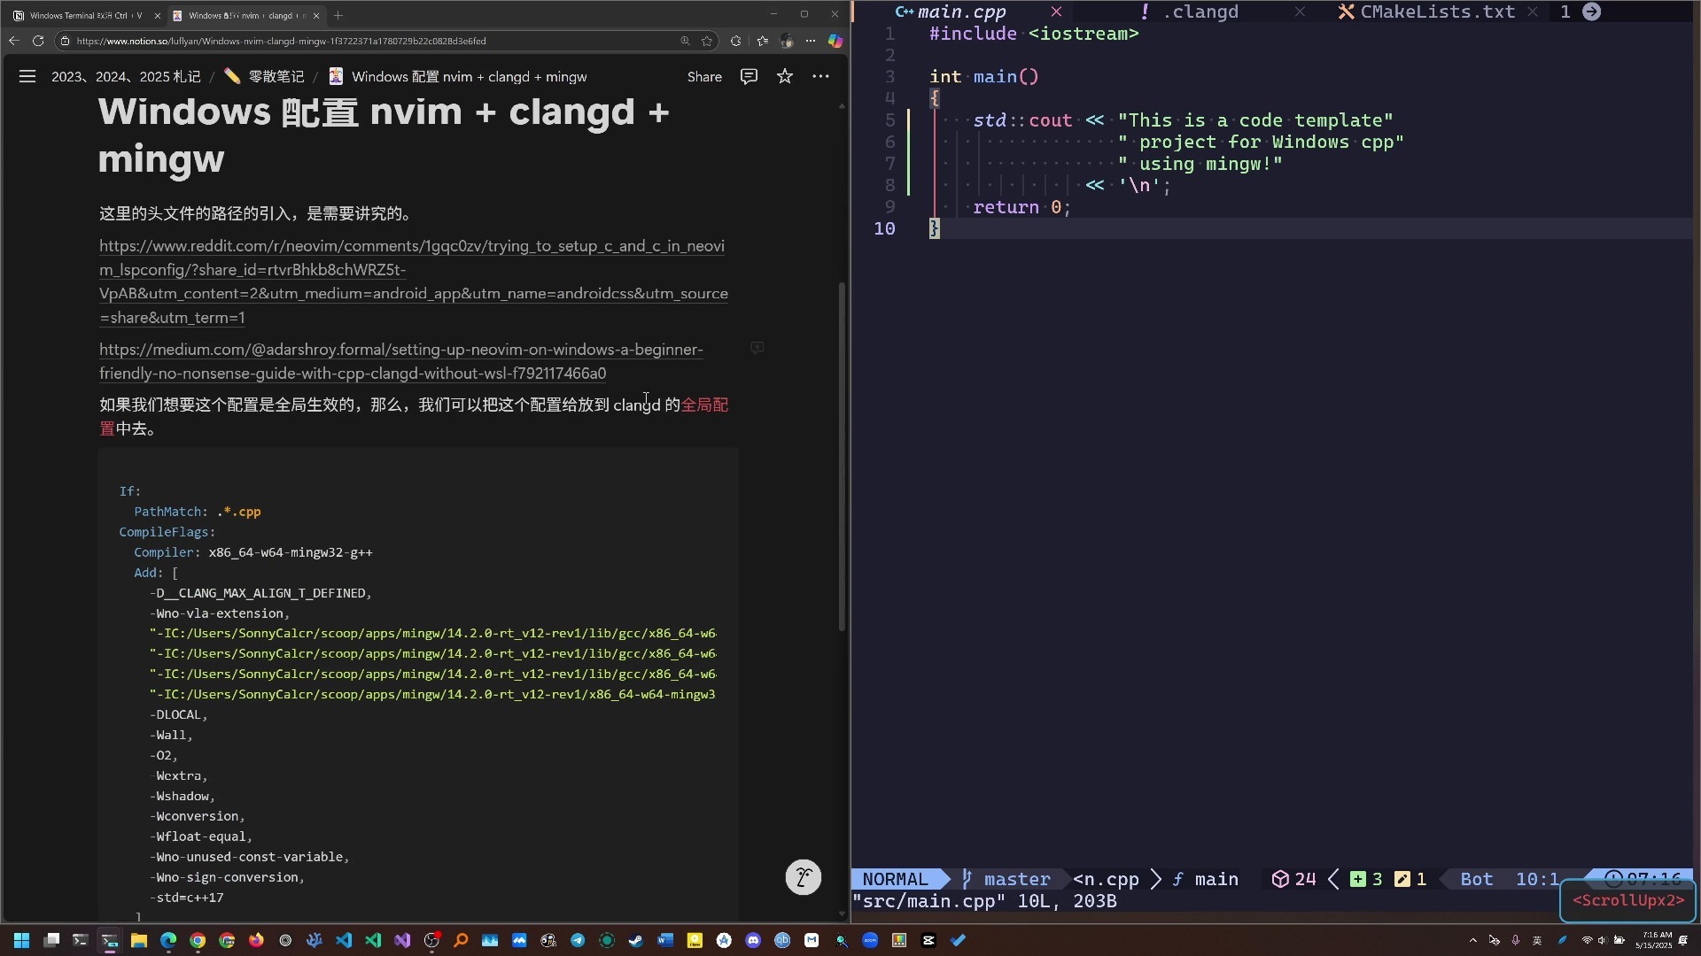The height and width of the screenshot is (956, 1701).
Task: Close the .clangd buffer tab in nvim
Action: [1300, 12]
